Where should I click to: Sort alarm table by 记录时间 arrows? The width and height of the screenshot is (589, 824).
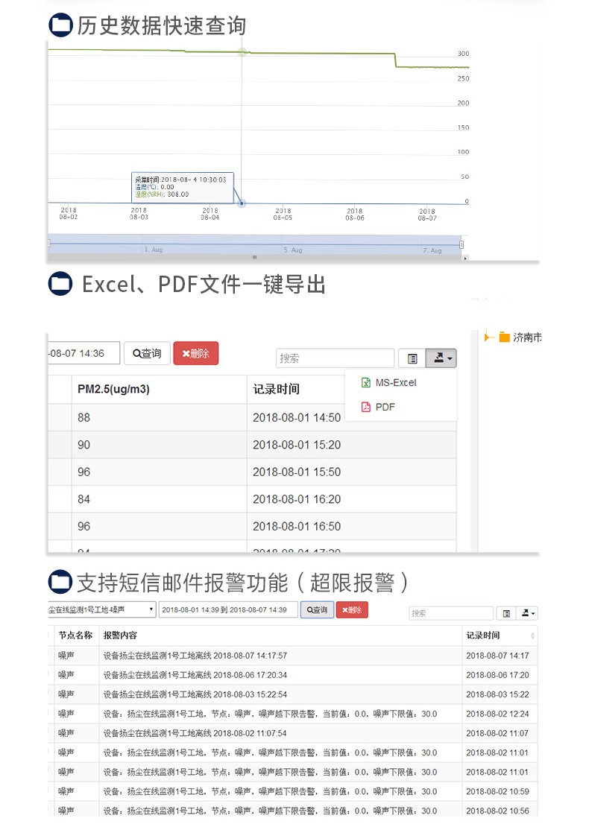coord(532,636)
